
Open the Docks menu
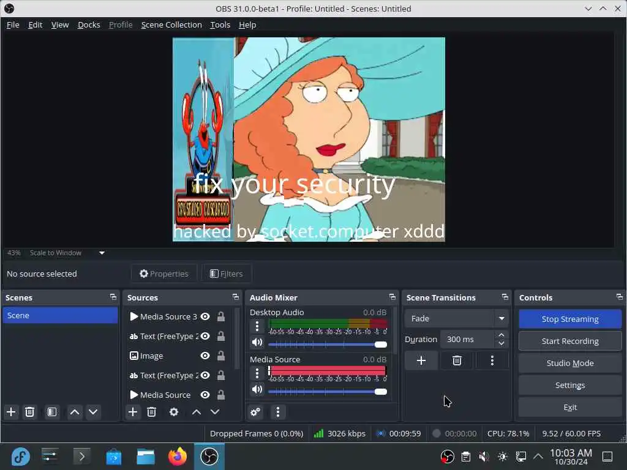click(89, 24)
